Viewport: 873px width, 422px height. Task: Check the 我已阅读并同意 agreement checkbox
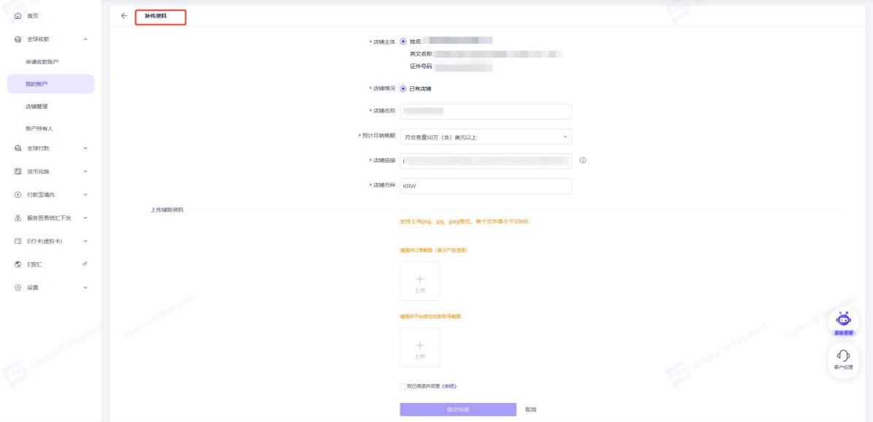coord(403,386)
